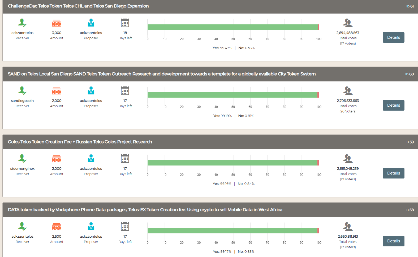Click the ID 58 label

[410, 210]
